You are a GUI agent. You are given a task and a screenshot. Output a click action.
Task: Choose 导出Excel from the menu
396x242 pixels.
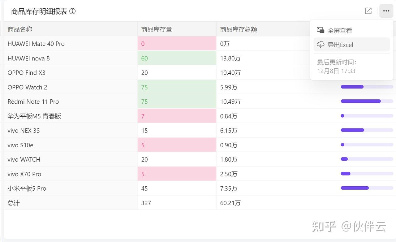pyautogui.click(x=340, y=45)
